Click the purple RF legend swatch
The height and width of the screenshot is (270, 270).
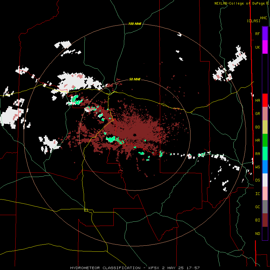click(265, 34)
